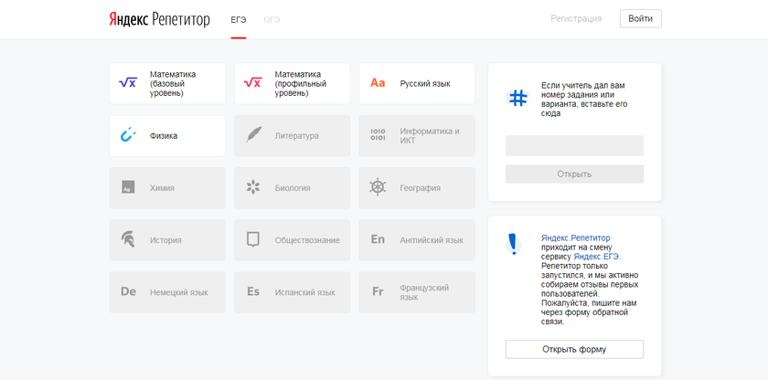This screenshot has height=380, width=768.
Task: Follow the Яндекс.ЕГЭ link
Action: [597, 257]
